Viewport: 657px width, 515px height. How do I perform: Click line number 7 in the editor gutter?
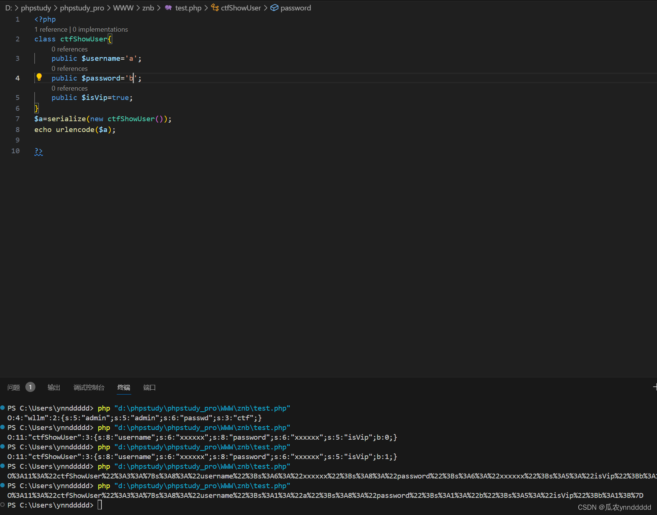coord(17,119)
